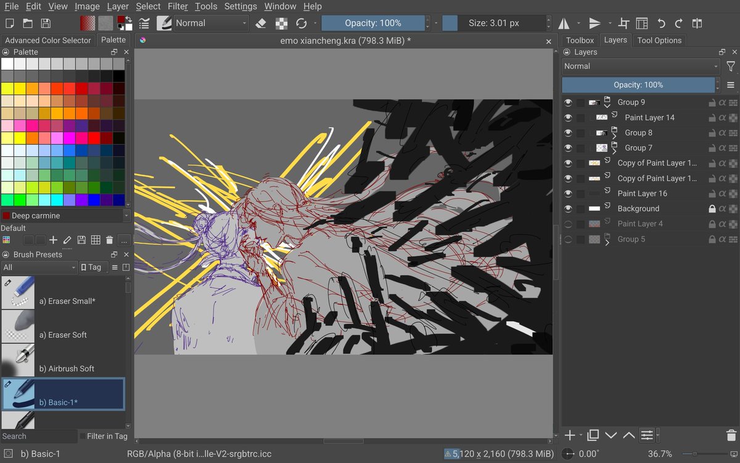Toggle preserve alpha checkerboard icon

[x=281, y=23]
